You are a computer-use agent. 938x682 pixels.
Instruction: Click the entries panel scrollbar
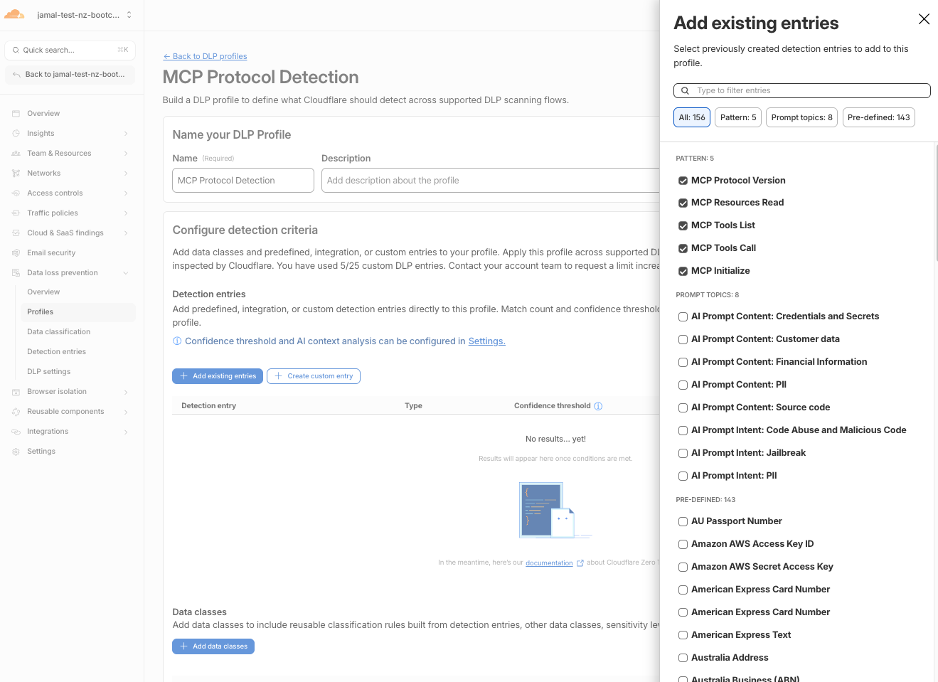tap(936, 203)
